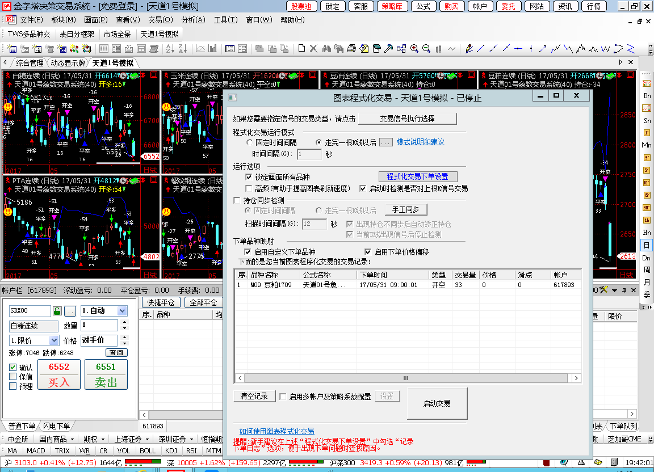Click the network tree structure toolbar icon
Image resolution: width=654 pixels, height=472 pixels.
tap(401, 49)
